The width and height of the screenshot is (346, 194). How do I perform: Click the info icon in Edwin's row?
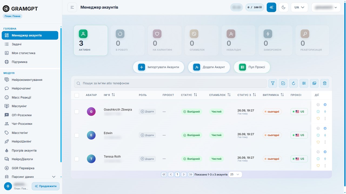click(318, 135)
